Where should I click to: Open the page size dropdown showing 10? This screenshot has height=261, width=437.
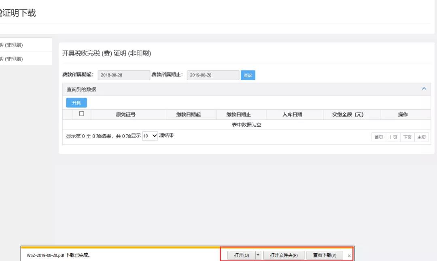click(x=150, y=136)
